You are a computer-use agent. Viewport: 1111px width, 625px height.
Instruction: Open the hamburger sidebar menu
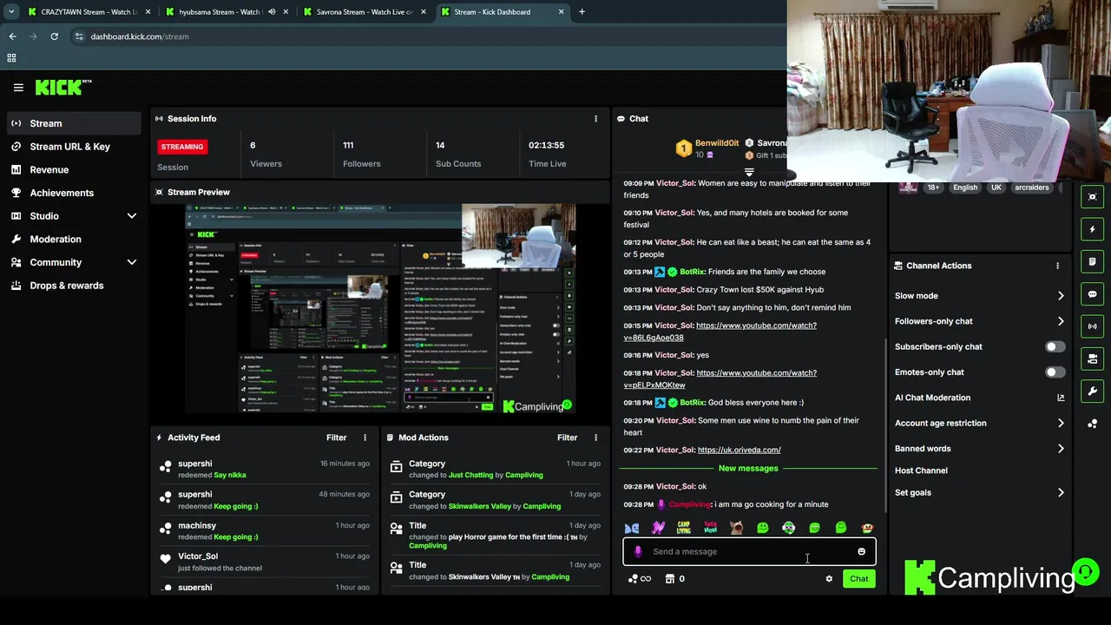click(x=18, y=87)
